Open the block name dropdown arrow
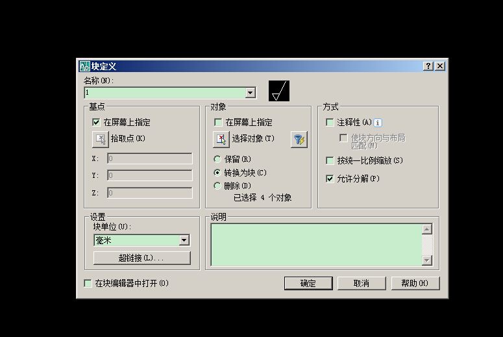 [251, 93]
